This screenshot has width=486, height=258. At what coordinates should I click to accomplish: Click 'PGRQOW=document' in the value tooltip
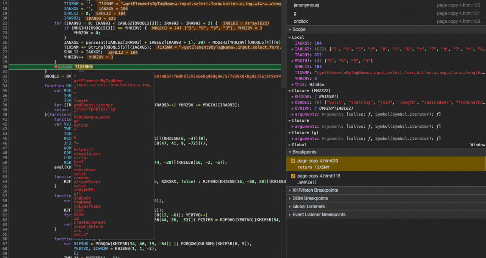tap(92, 117)
